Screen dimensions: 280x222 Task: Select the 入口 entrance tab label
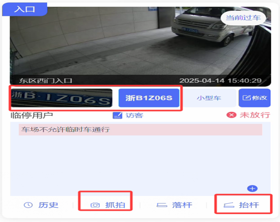(x=25, y=9)
